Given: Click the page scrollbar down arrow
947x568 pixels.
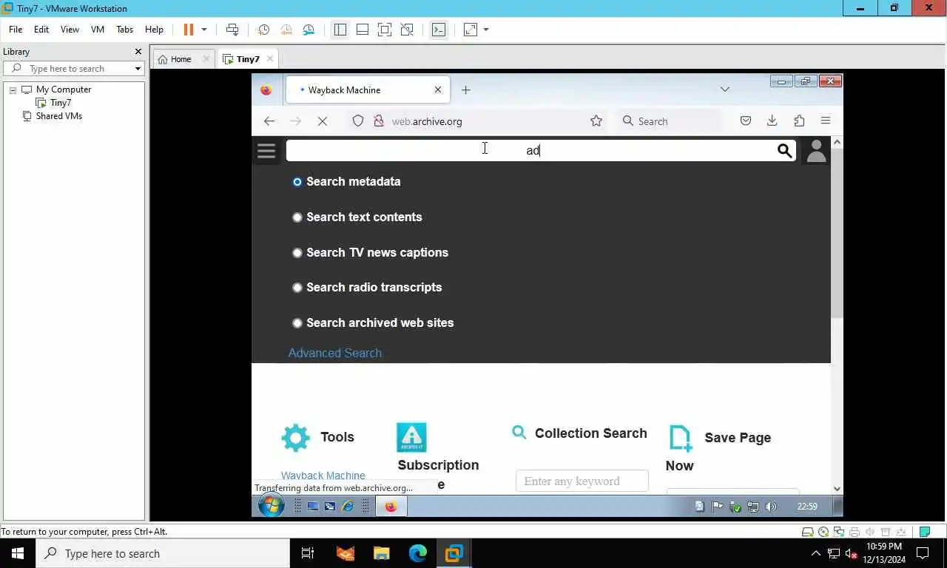Looking at the screenshot, I should [837, 488].
